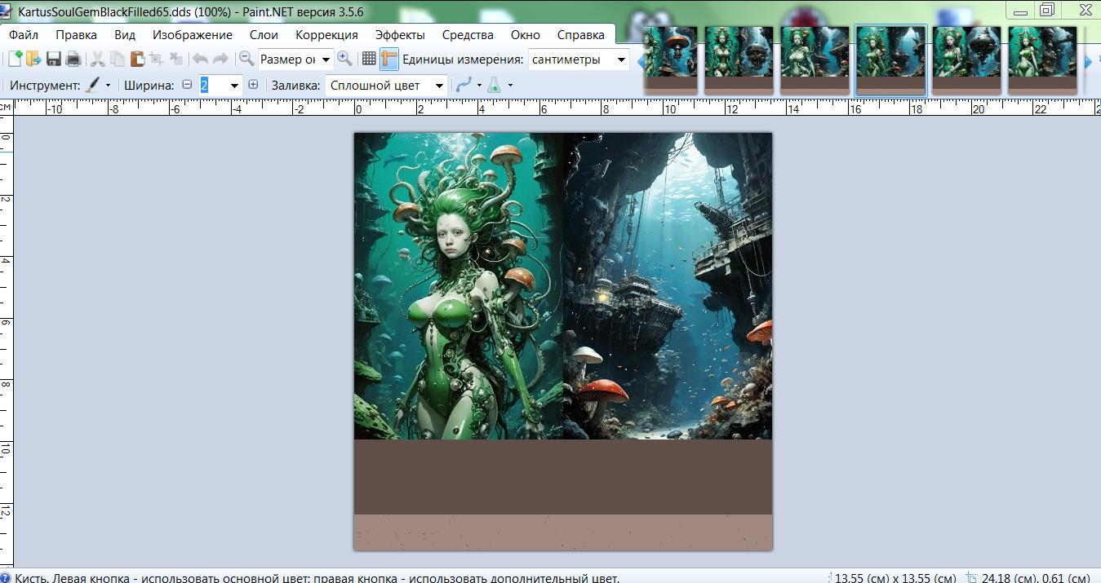Decrease brush width with minus button
The height and width of the screenshot is (583, 1101).
coord(187,85)
